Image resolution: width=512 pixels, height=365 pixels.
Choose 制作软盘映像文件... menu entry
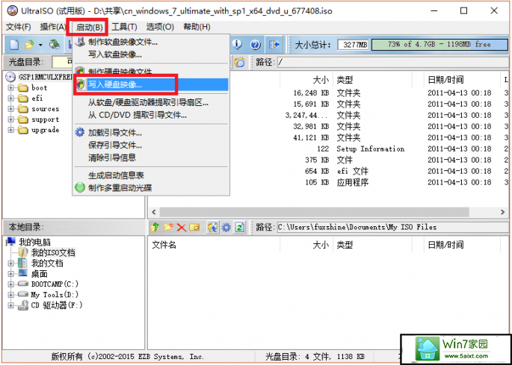click(151, 42)
